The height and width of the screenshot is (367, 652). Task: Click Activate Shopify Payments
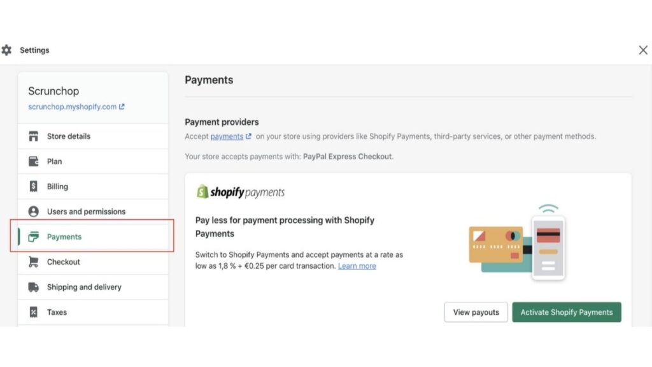click(x=566, y=312)
